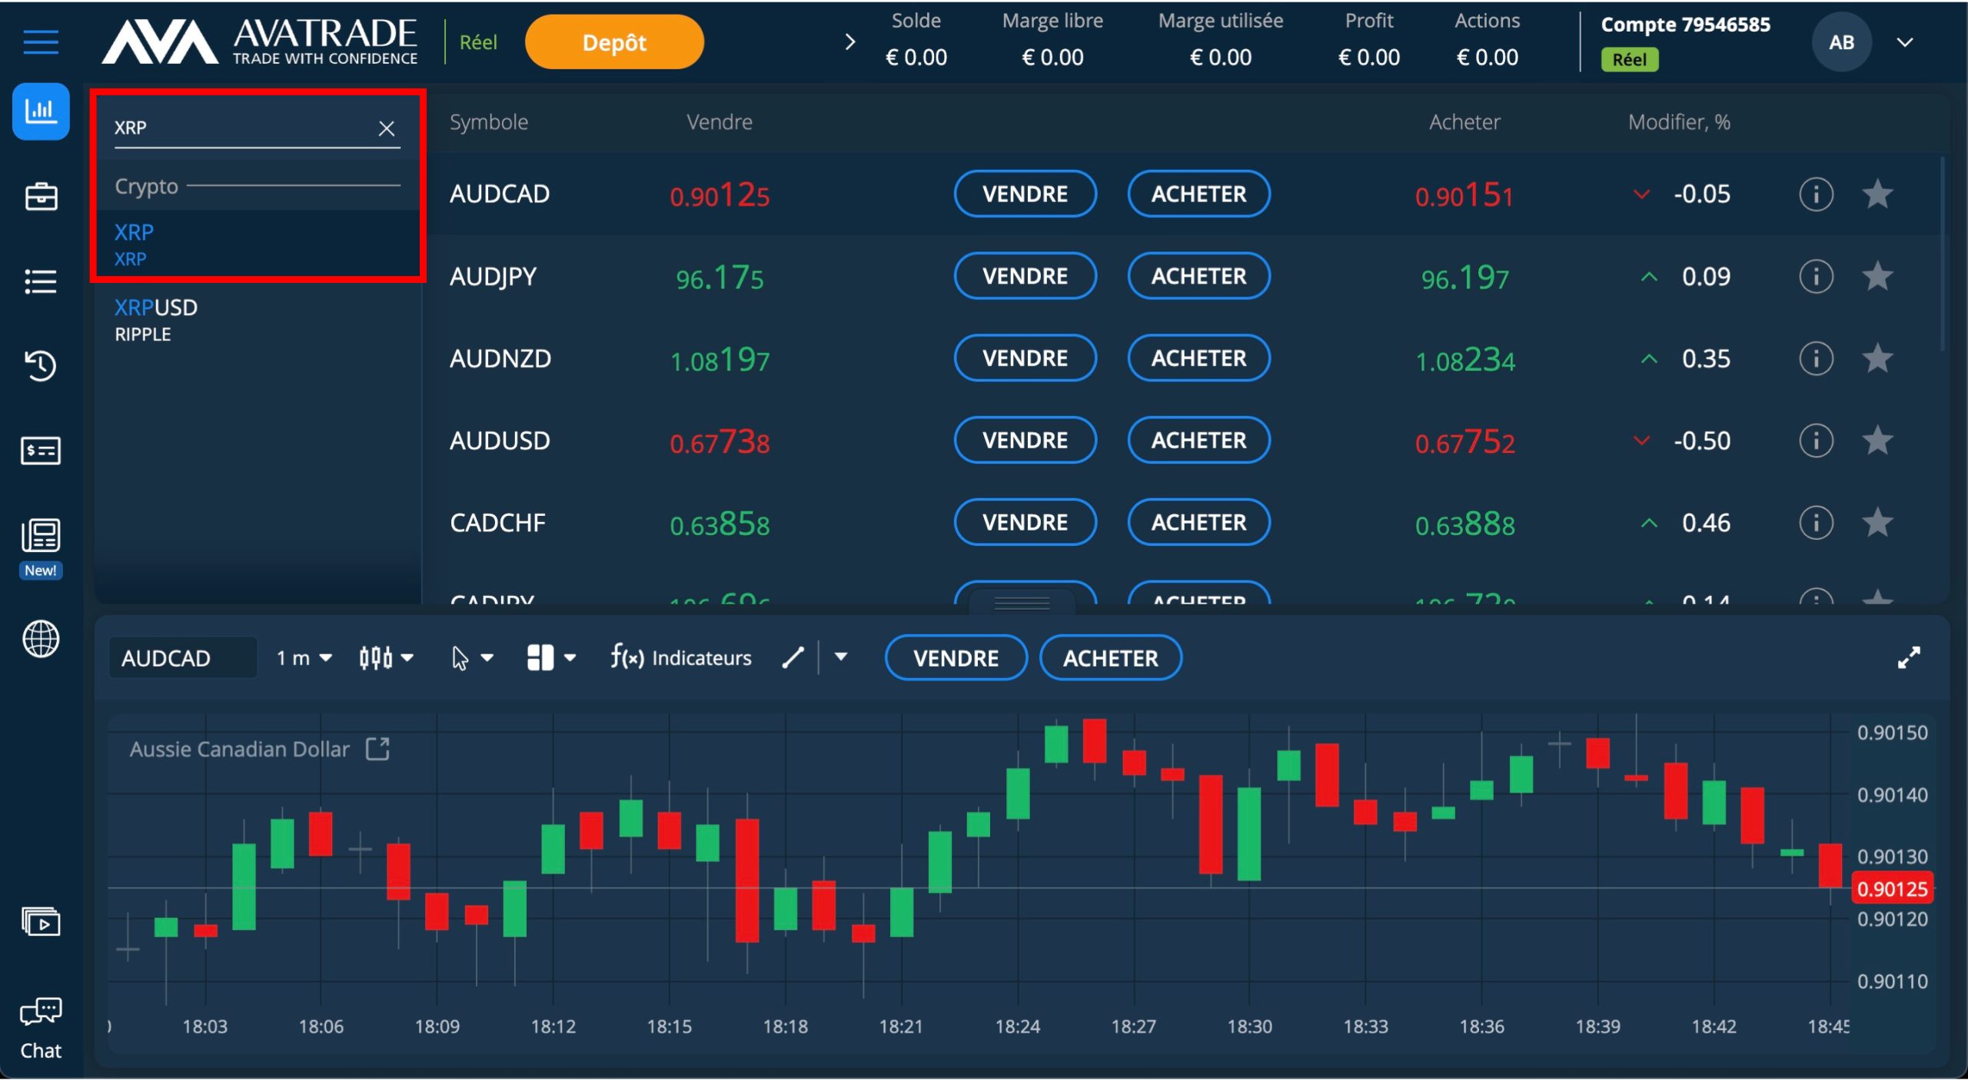Open the drawing tools dropdown arrow

pos(841,657)
